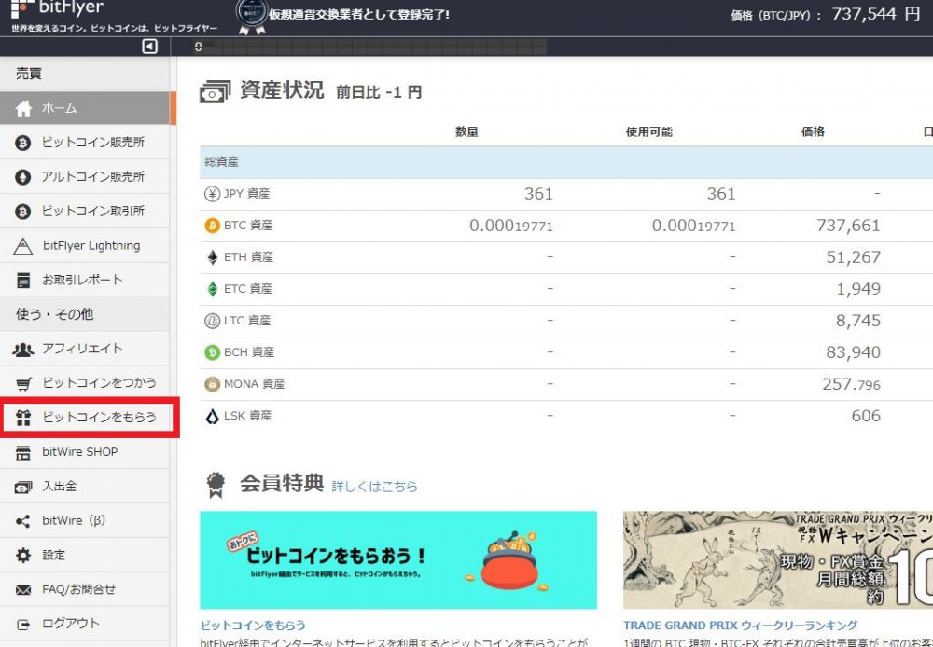Screen dimensions: 933x647
Task: Open ビットコイン販売所 menu item
Action: [92, 143]
